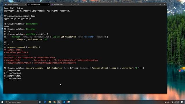Open Task View from the taskbar
This screenshot has height=104, width=185.
coord(40,102)
